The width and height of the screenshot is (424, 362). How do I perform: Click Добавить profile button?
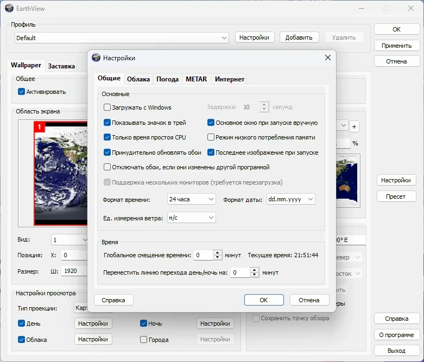(x=299, y=37)
